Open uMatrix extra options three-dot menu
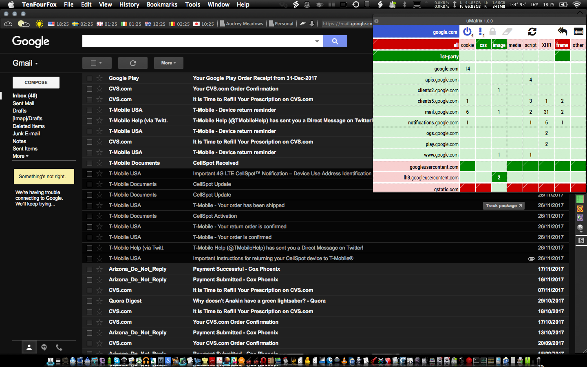Screen dimensions: 587x367 coord(481,31)
